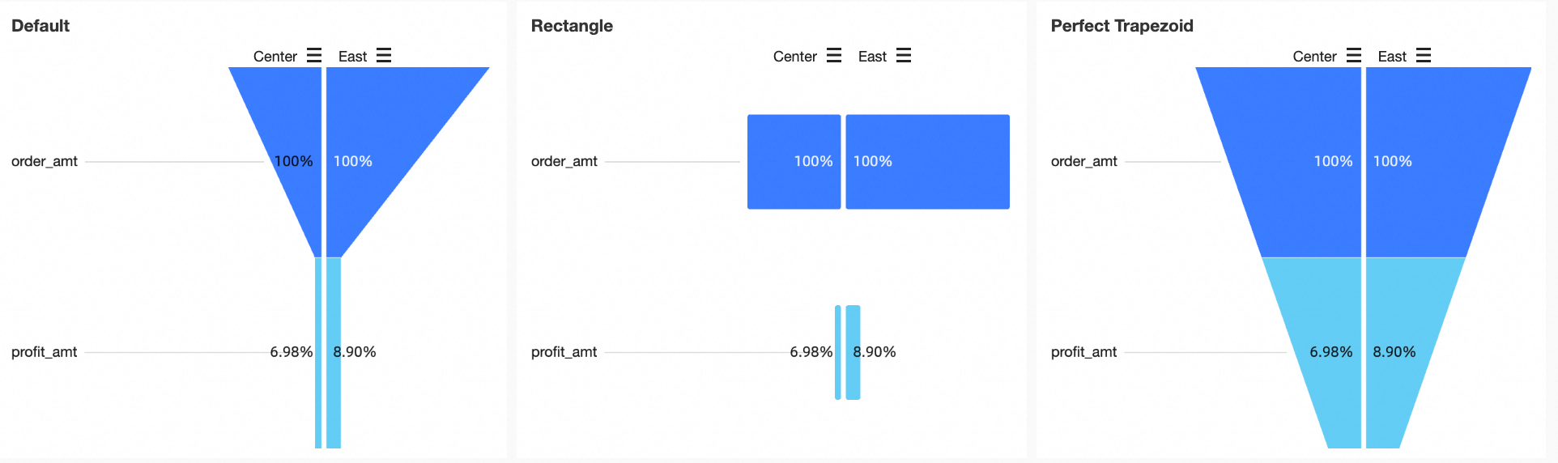Click East order_amt funnel segment in Default chart
1558x463 pixels.
381,138
